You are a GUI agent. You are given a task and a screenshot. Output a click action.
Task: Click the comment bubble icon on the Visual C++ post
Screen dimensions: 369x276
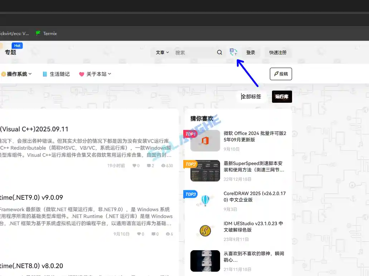(148, 165)
